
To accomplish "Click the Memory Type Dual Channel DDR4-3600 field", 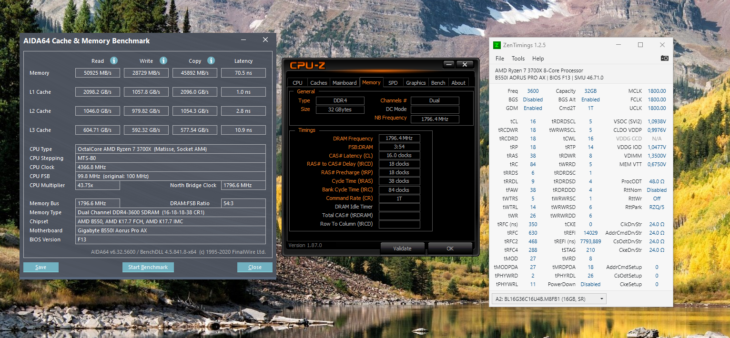I will pos(171,212).
